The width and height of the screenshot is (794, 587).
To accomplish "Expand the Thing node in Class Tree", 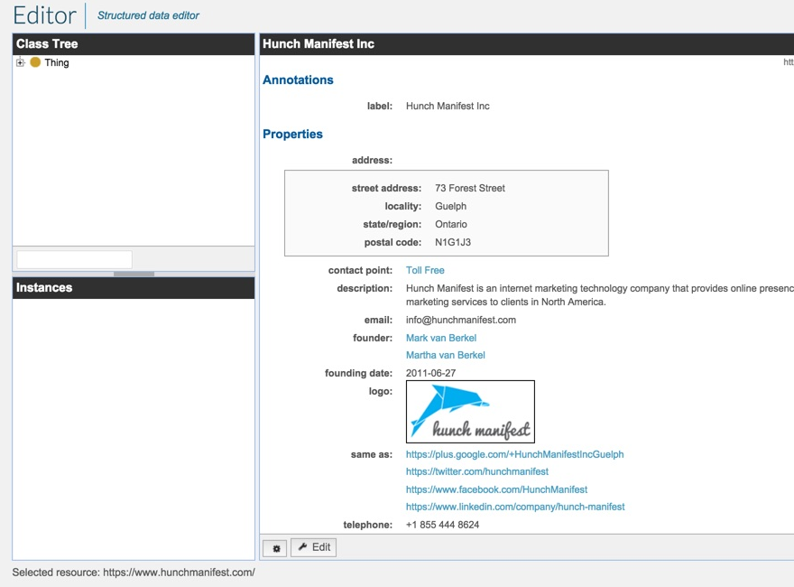I will [x=20, y=62].
